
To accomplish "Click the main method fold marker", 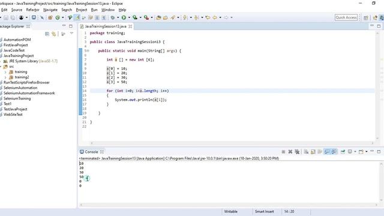I will click(88, 50).
